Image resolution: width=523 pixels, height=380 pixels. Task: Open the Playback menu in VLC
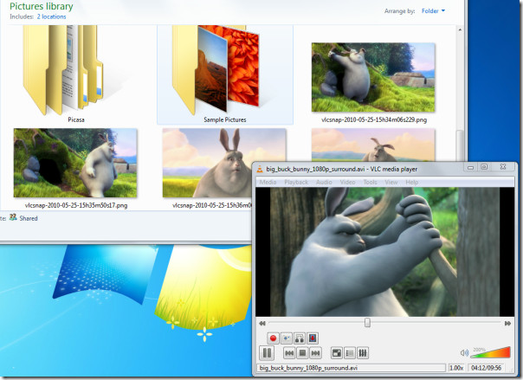[296, 182]
